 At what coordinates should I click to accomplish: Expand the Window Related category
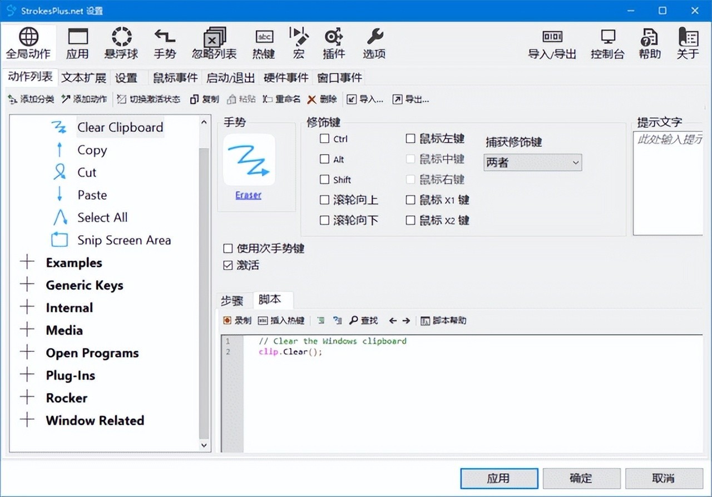[27, 420]
